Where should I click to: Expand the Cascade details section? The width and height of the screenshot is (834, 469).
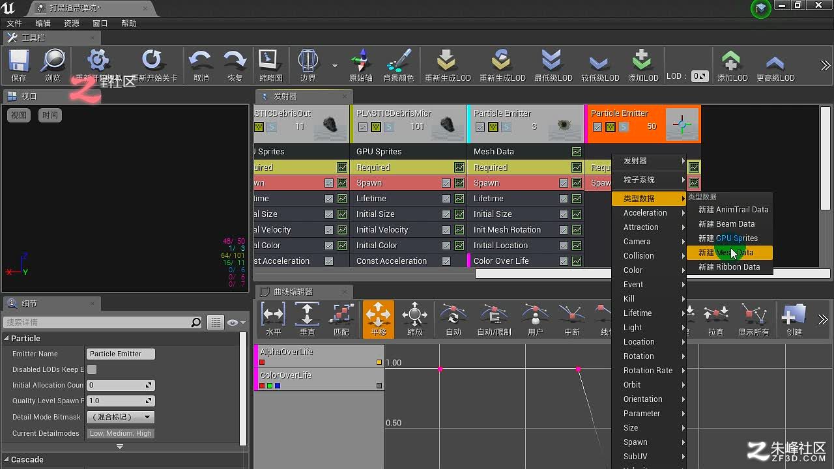point(7,460)
